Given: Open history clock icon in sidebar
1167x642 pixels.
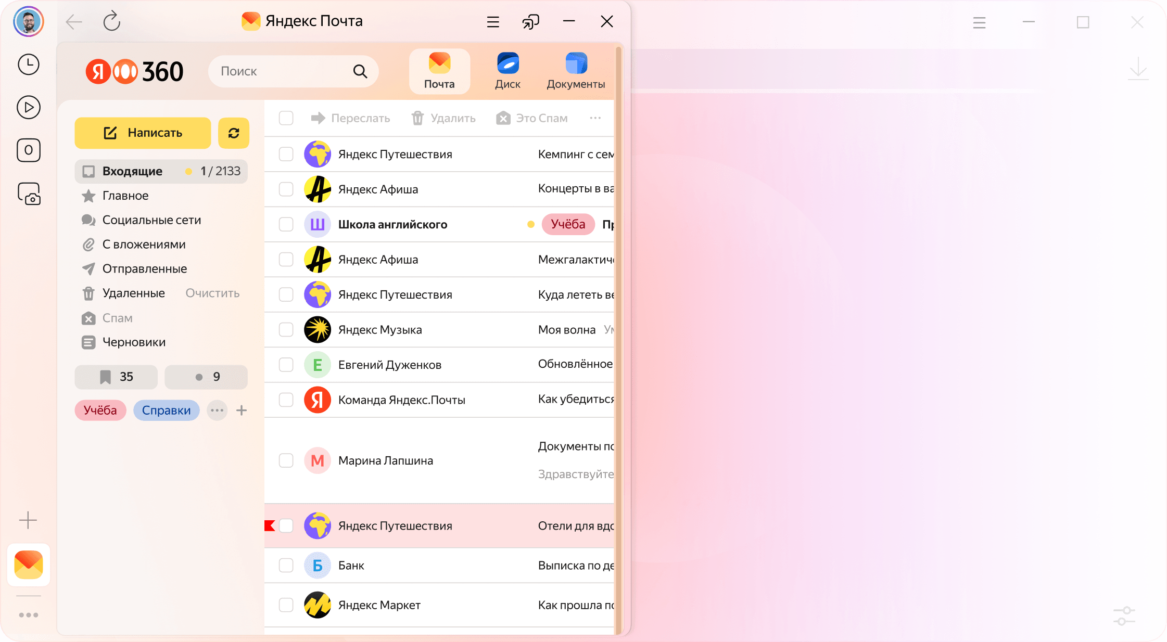Looking at the screenshot, I should [x=29, y=65].
